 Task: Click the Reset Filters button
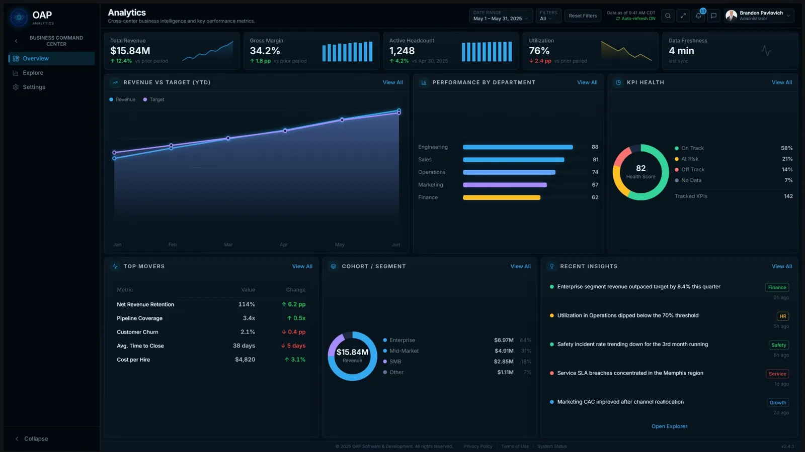pos(583,16)
